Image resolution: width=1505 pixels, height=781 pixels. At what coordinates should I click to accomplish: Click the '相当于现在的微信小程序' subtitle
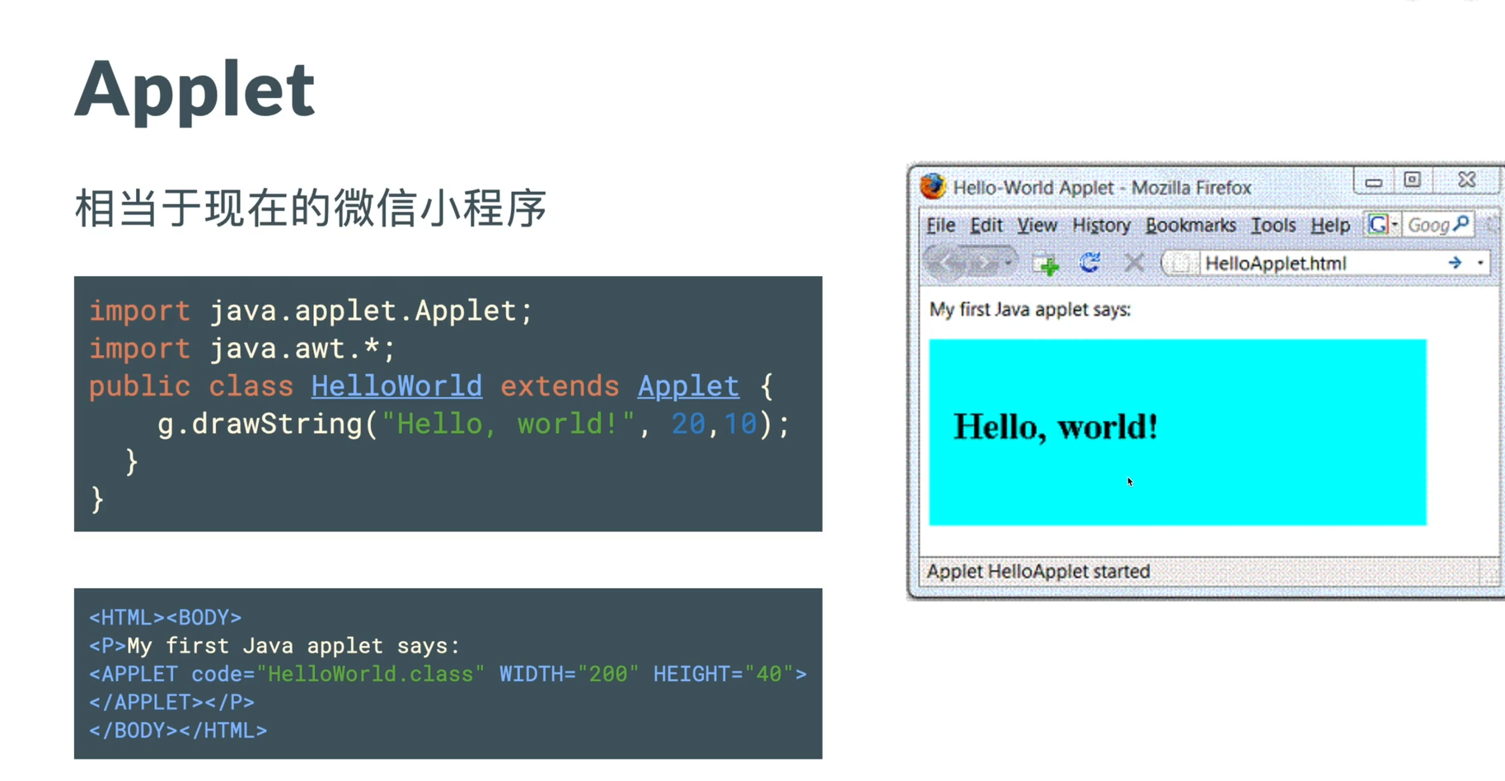click(x=311, y=208)
